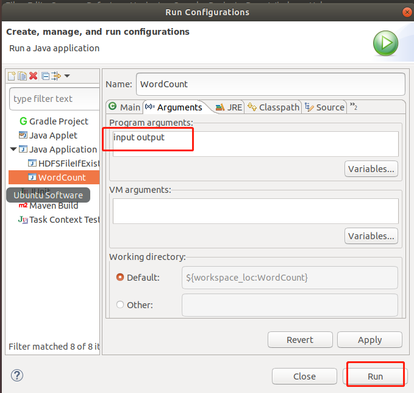Switch to the Source tab

(x=324, y=107)
